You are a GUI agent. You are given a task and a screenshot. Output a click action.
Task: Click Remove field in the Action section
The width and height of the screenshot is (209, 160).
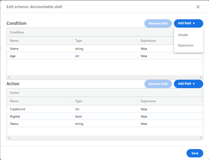(158, 84)
